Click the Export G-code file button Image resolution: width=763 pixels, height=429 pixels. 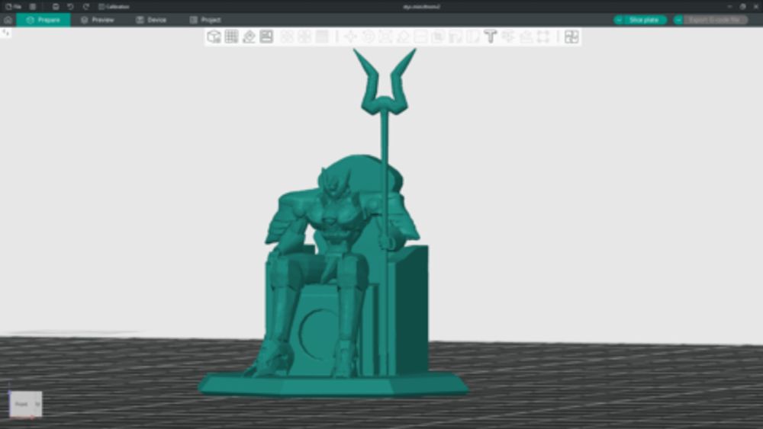pos(716,20)
